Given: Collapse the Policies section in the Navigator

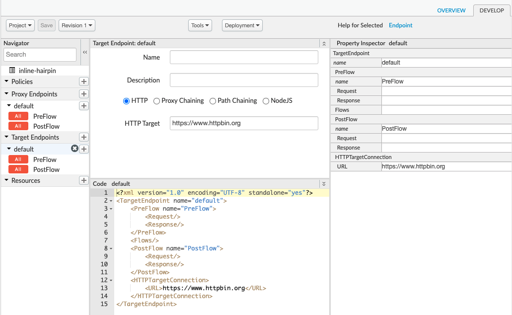Looking at the screenshot, I should coord(6,81).
